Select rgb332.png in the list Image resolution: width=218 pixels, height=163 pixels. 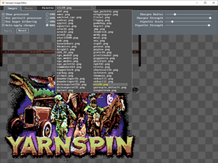(x=101, y=64)
